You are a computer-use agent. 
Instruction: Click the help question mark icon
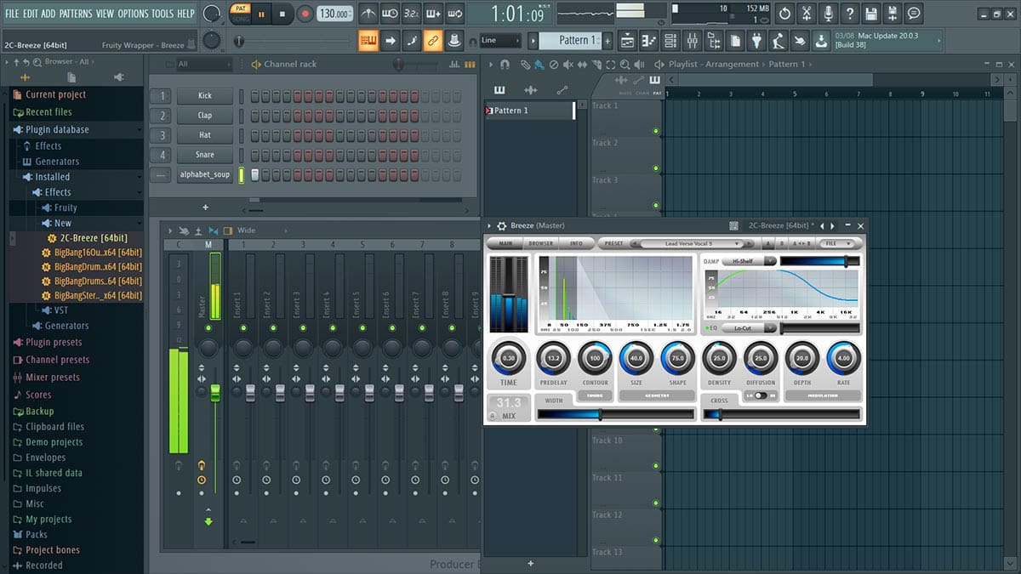(849, 14)
